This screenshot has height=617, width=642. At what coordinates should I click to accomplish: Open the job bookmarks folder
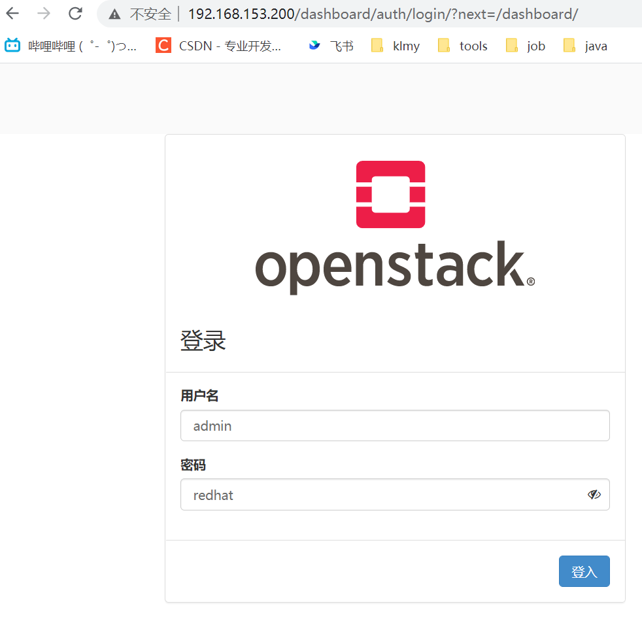coord(526,46)
